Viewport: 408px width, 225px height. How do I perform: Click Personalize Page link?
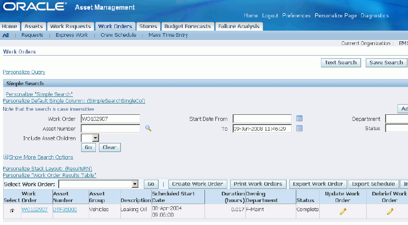pyautogui.click(x=336, y=16)
